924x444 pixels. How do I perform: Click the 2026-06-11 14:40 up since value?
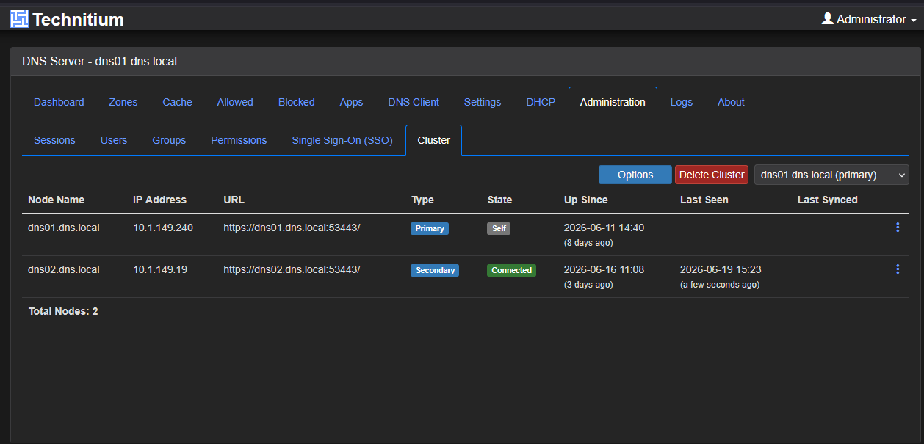tap(604, 228)
